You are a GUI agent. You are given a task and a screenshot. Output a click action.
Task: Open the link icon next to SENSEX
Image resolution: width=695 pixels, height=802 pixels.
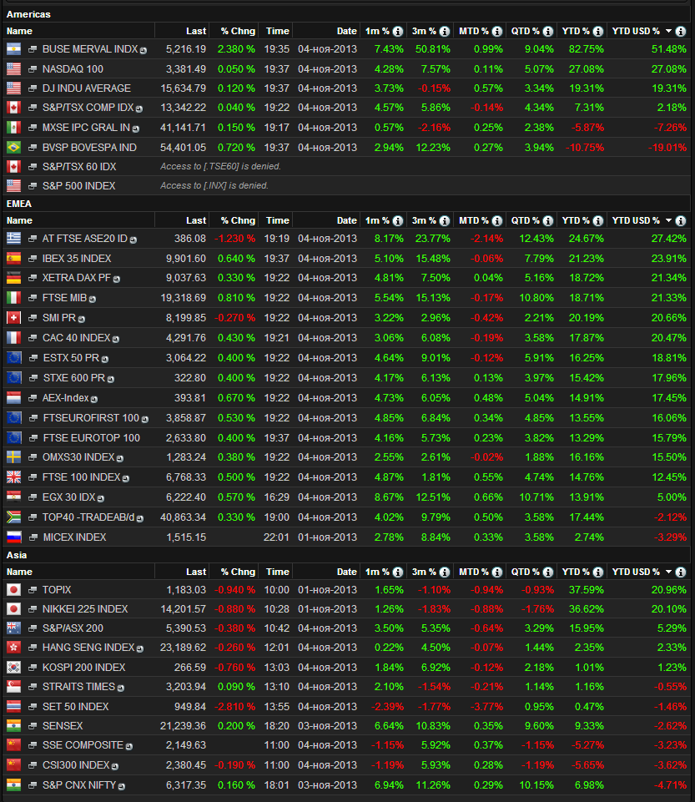click(x=33, y=726)
